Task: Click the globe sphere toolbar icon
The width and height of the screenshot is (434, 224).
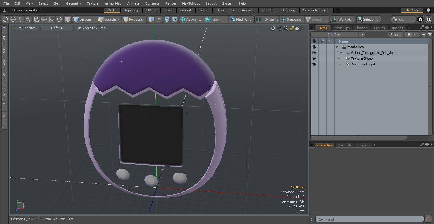Action: [x=13, y=19]
